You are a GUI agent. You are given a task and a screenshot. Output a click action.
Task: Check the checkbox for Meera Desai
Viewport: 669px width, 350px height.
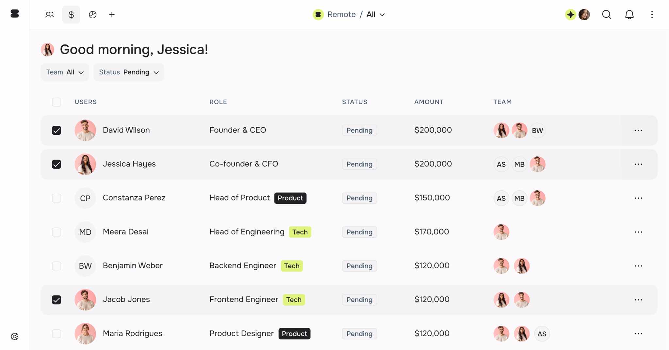pyautogui.click(x=56, y=232)
